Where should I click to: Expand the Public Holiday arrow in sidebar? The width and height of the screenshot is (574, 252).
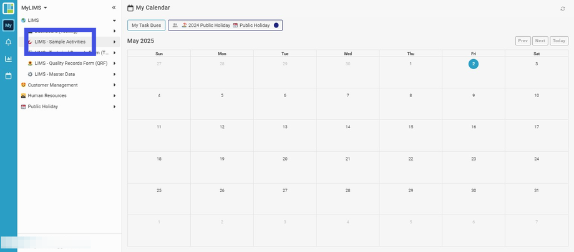115,106
